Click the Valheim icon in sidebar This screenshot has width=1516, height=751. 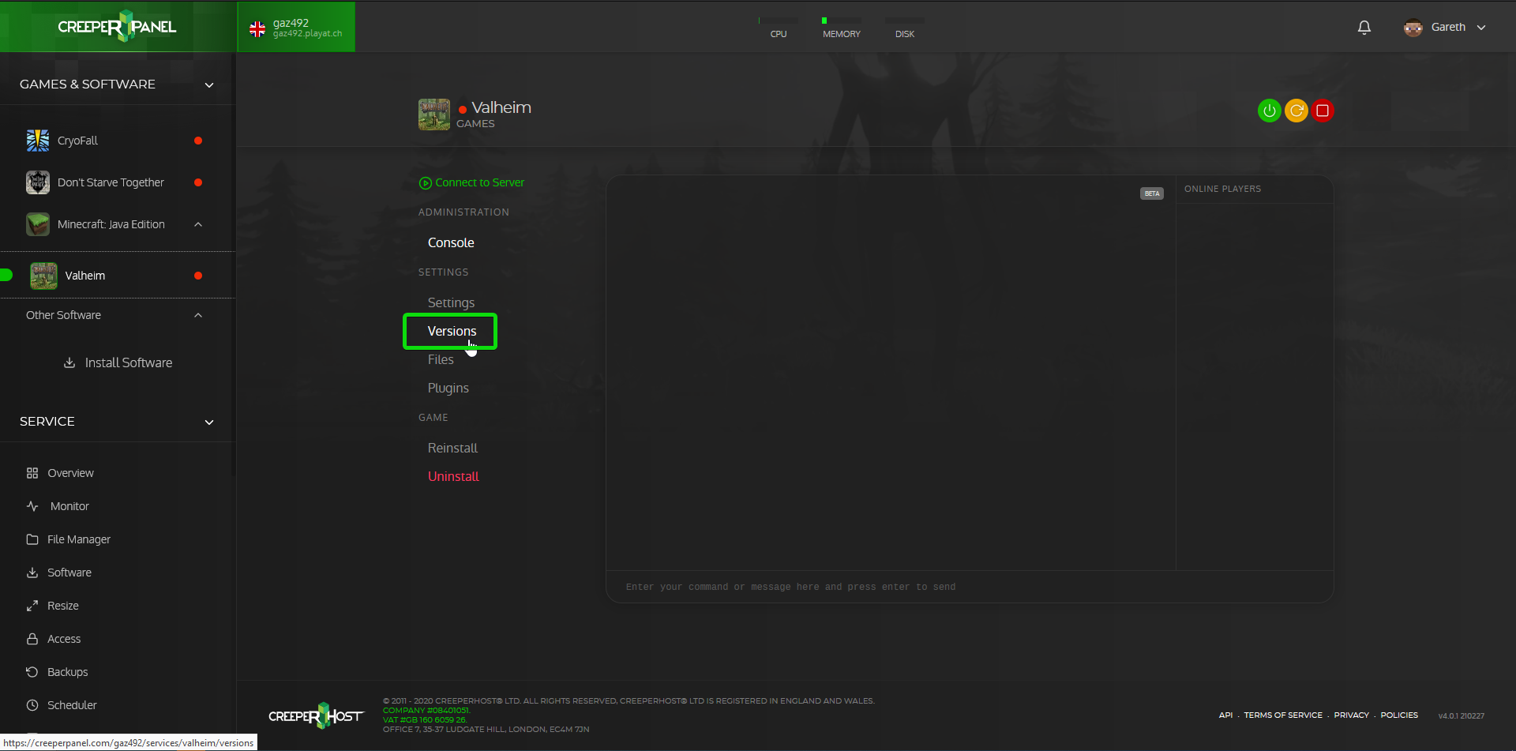[43, 276]
